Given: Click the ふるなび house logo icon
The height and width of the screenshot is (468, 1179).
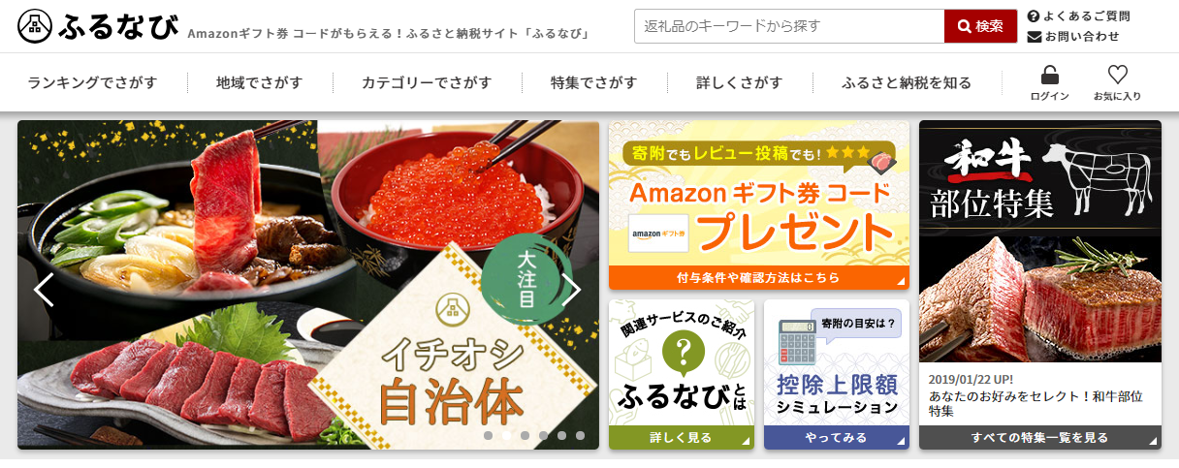Looking at the screenshot, I should click(35, 27).
